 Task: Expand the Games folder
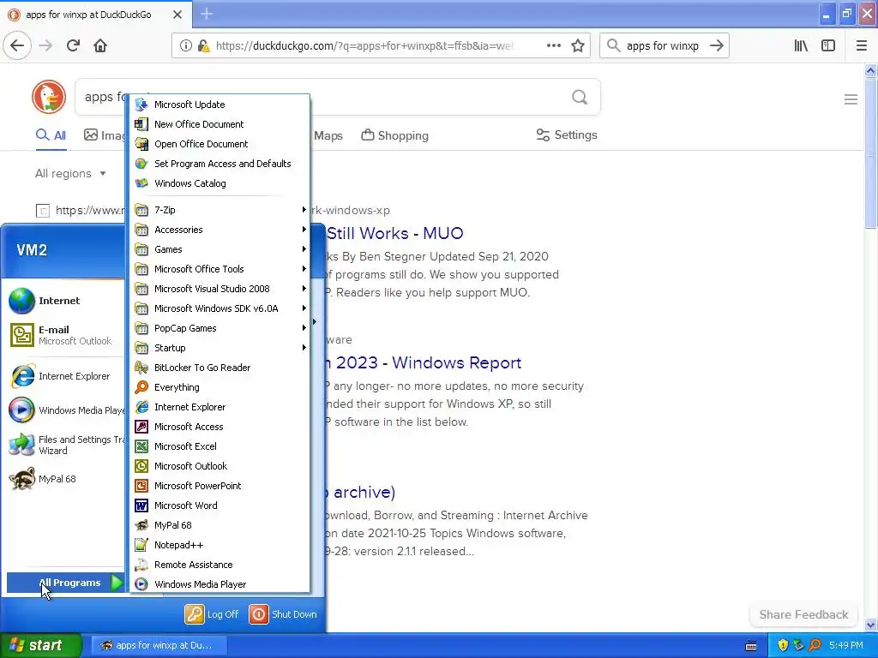(219, 249)
